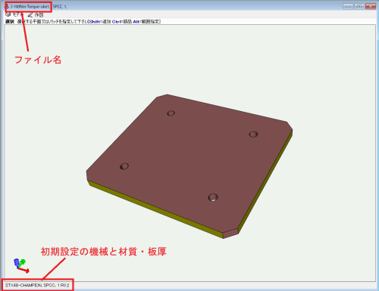Select the lower-left hole in the plate
Image resolution: width=379 pixels, height=291 pixels.
click(124, 166)
